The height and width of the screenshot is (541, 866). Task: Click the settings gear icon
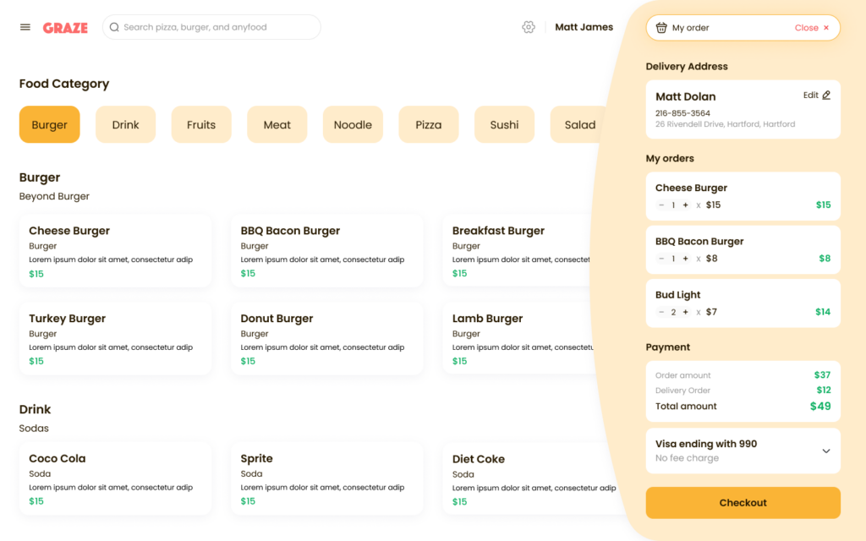(x=529, y=27)
